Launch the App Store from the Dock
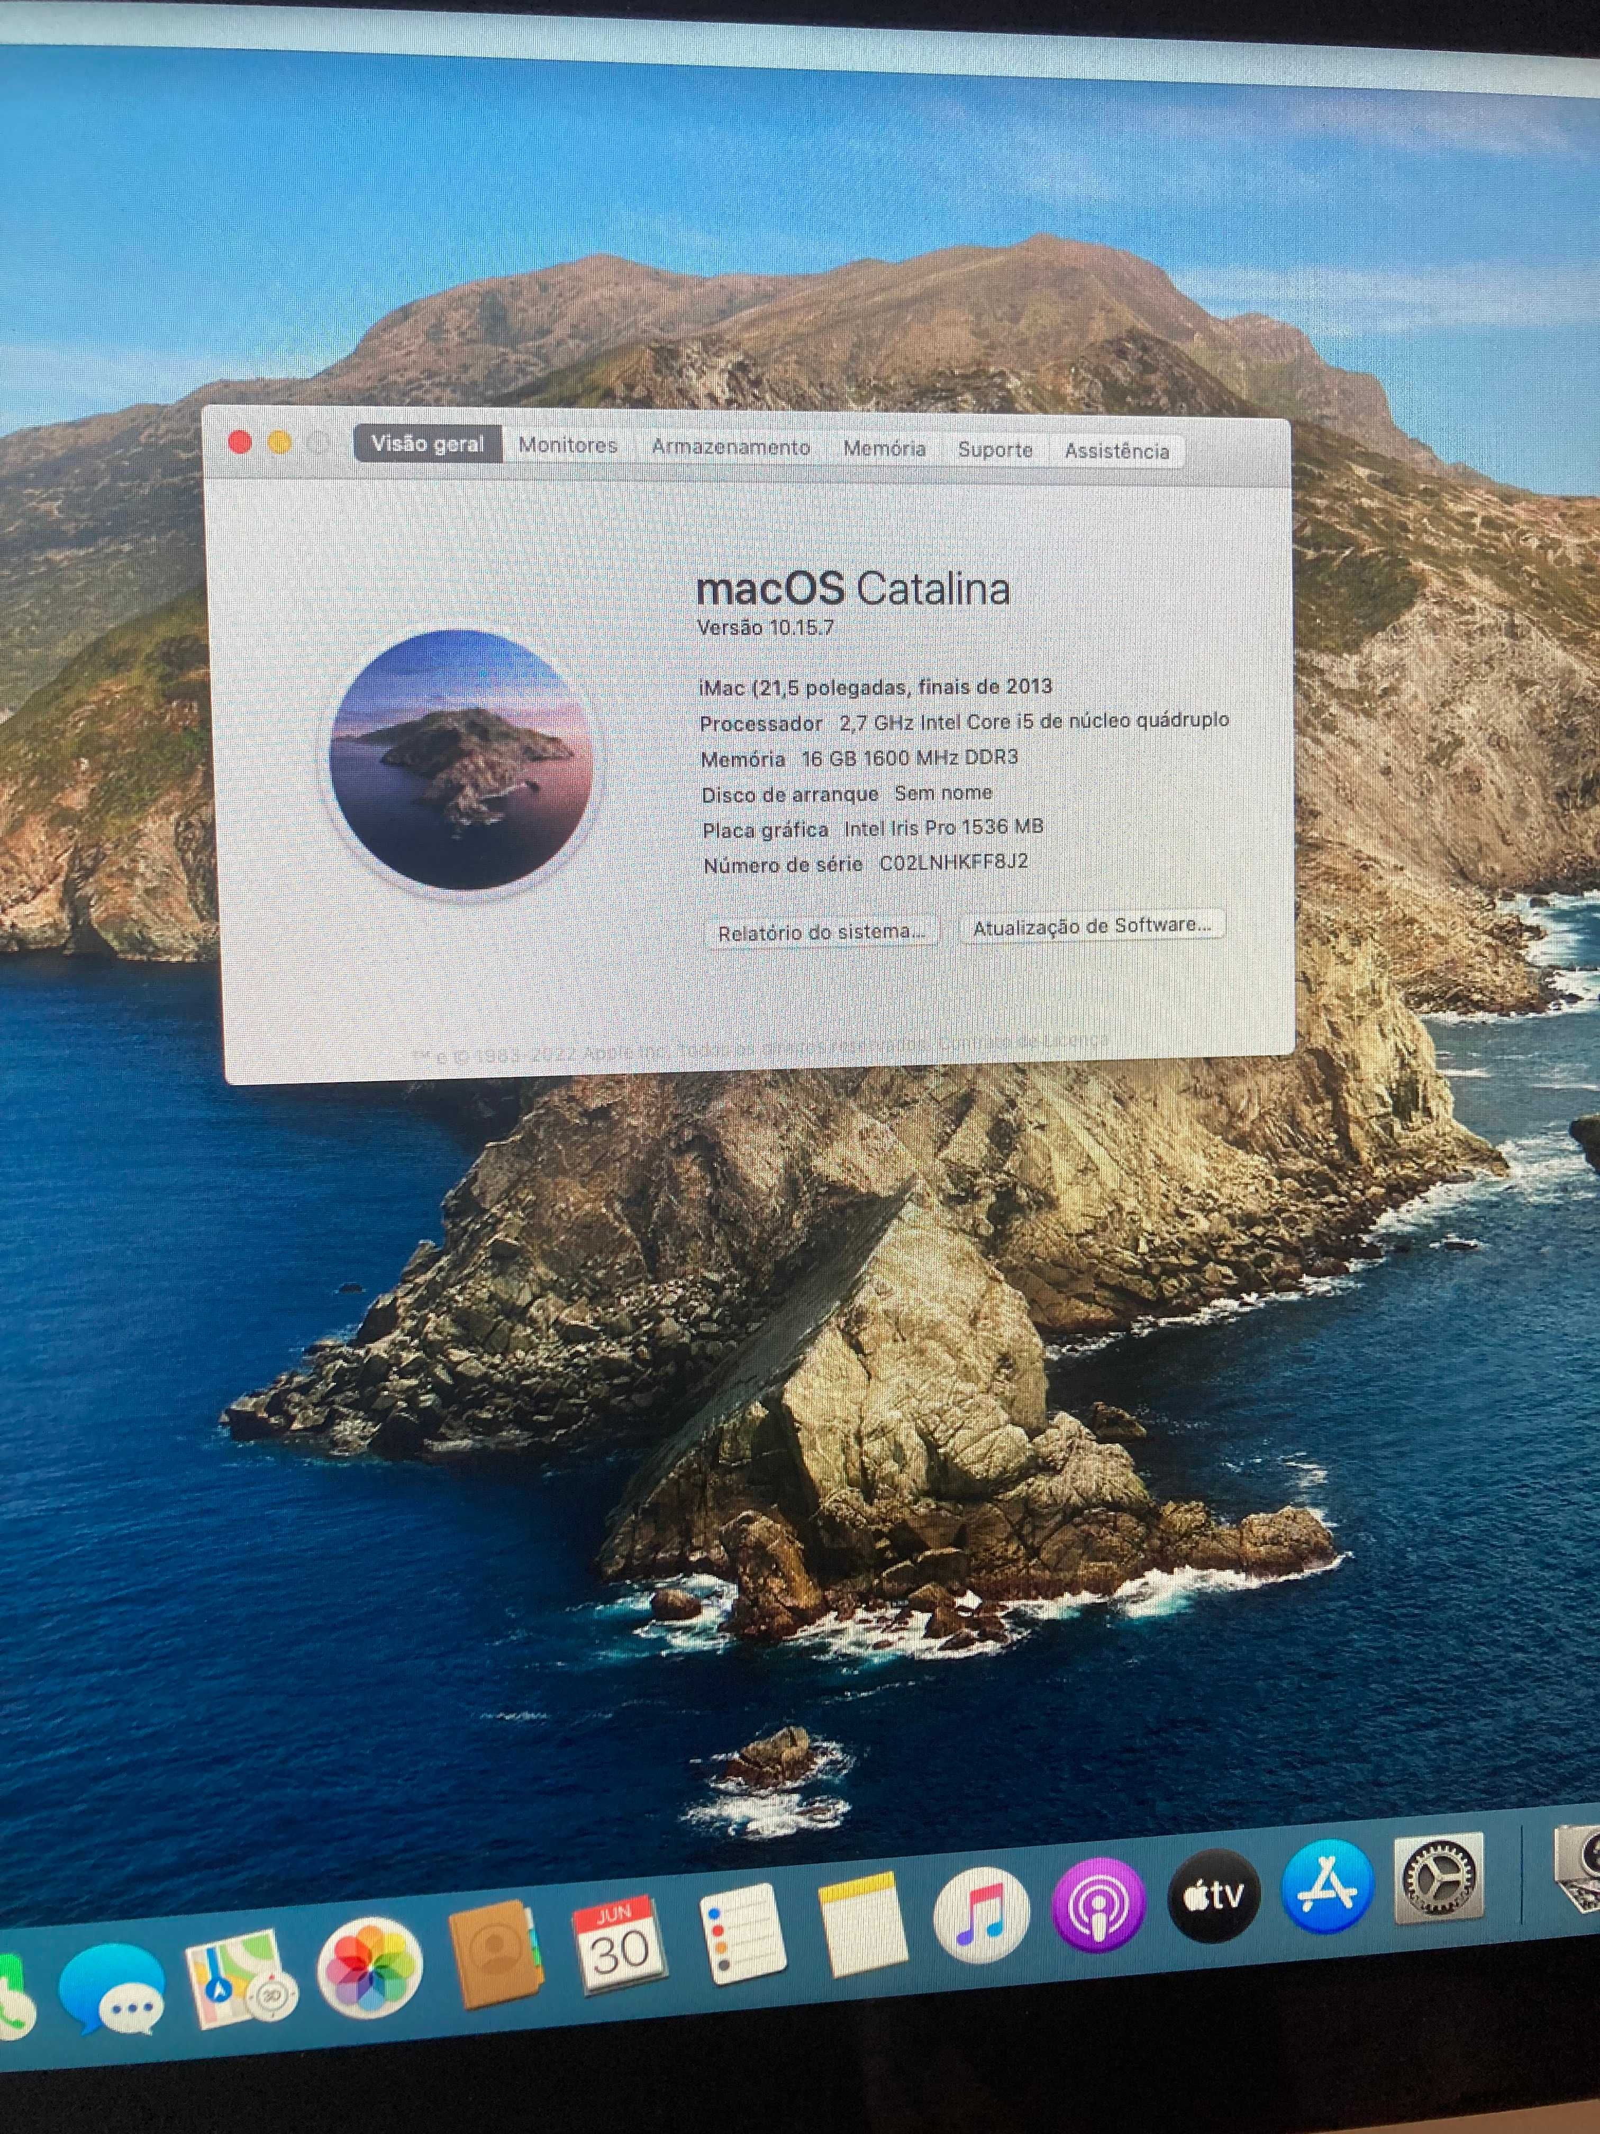 coord(1327,1887)
